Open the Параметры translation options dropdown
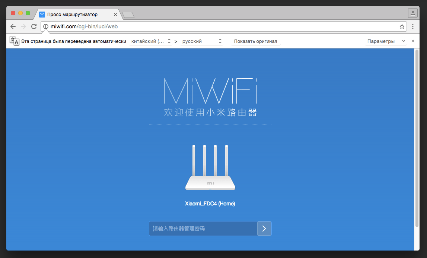 386,41
